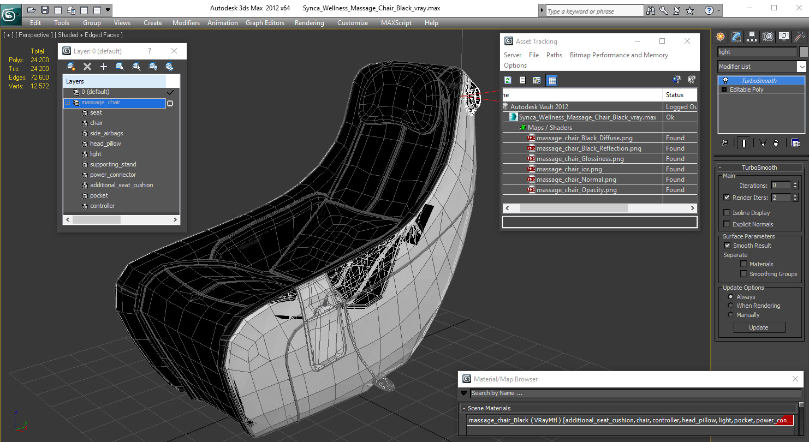Open the Hierarchy command panel tab
The width and height of the screenshot is (809, 442).
point(752,37)
